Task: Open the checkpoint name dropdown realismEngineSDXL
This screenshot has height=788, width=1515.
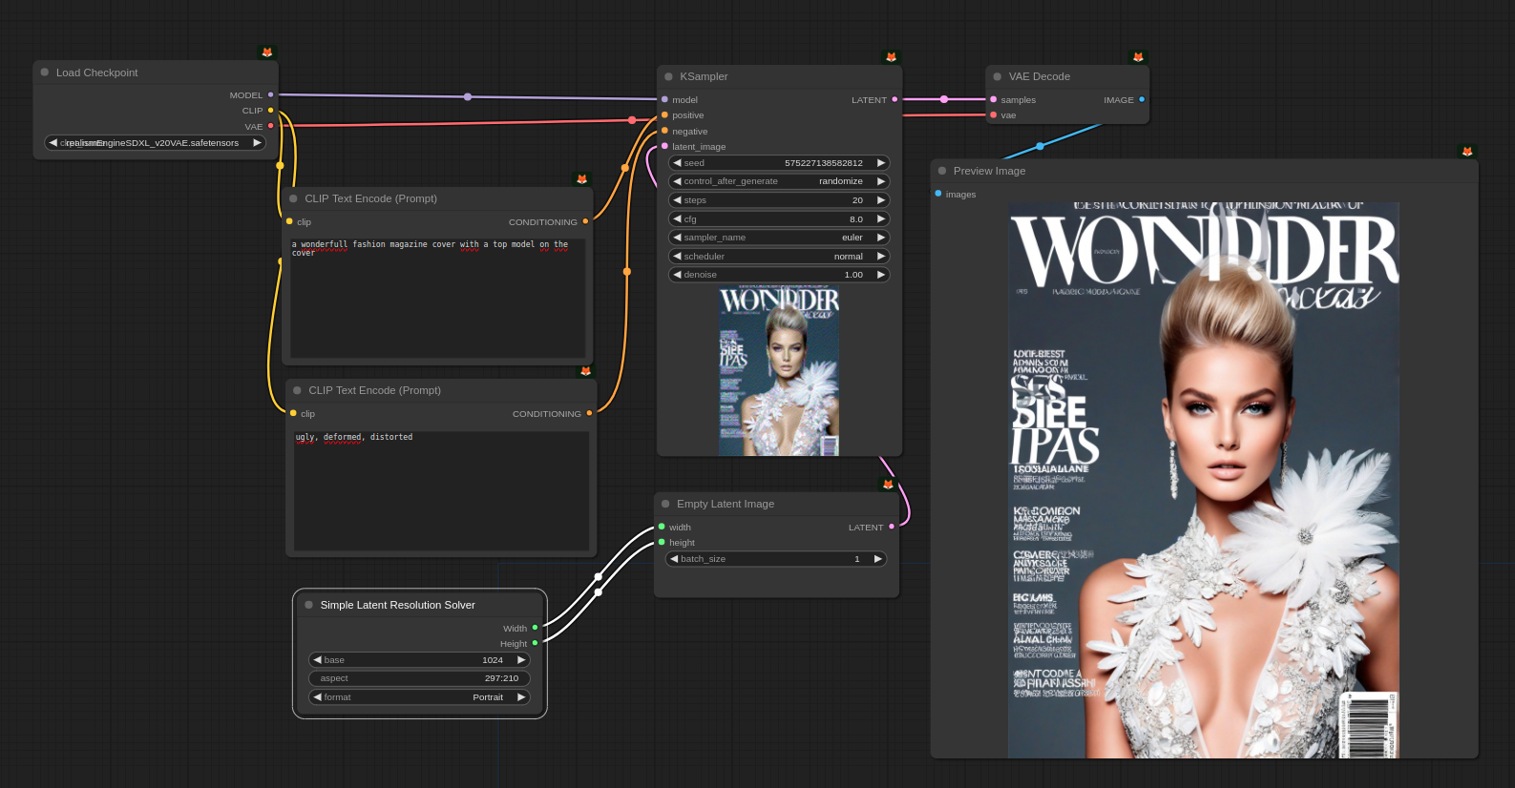Action: [x=155, y=143]
